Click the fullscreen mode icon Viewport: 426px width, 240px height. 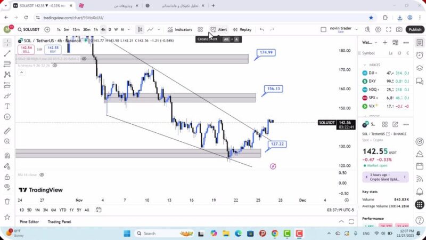pyautogui.click(x=389, y=30)
